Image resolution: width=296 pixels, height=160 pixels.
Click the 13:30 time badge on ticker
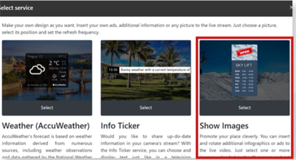(112, 69)
